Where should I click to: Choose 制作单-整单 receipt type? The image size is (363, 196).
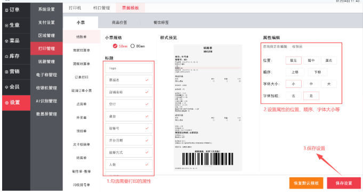(82, 171)
